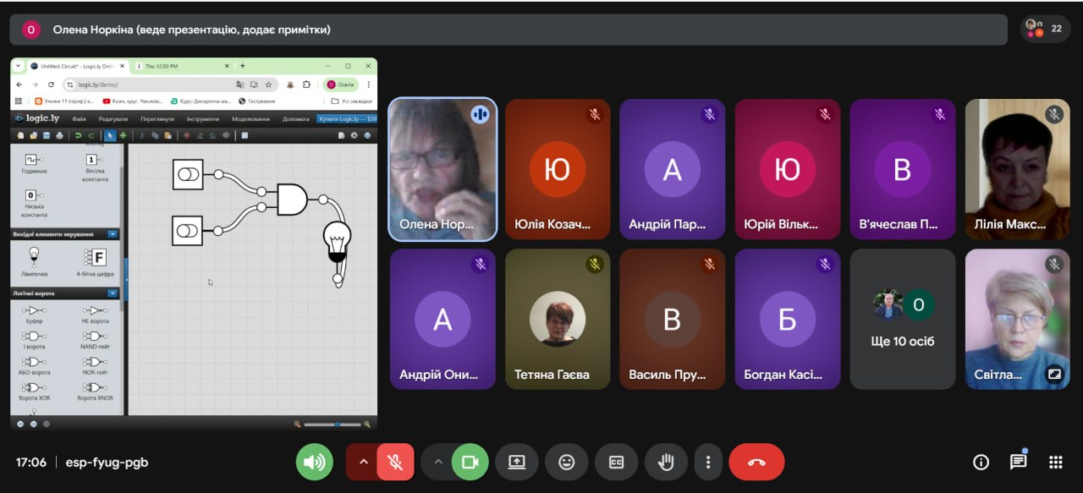Toggle the green speaker audio button
1083x493 pixels.
pyautogui.click(x=314, y=462)
